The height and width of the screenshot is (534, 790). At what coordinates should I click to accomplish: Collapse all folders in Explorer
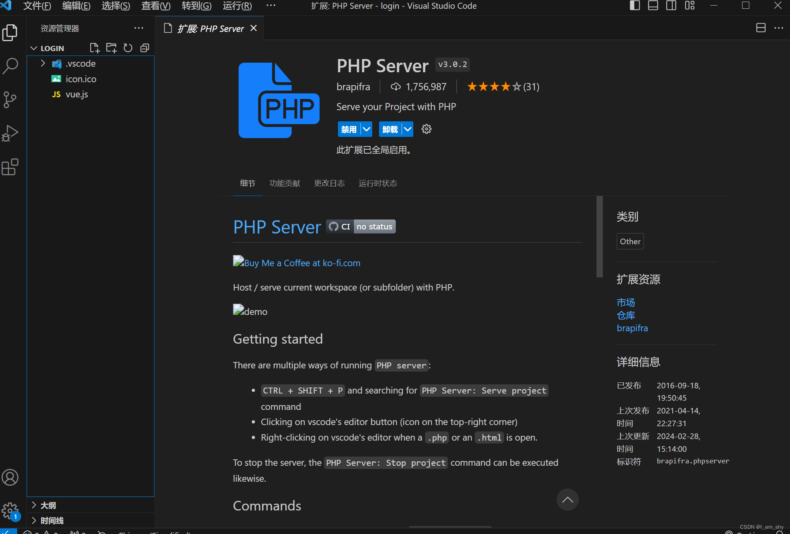[145, 48]
